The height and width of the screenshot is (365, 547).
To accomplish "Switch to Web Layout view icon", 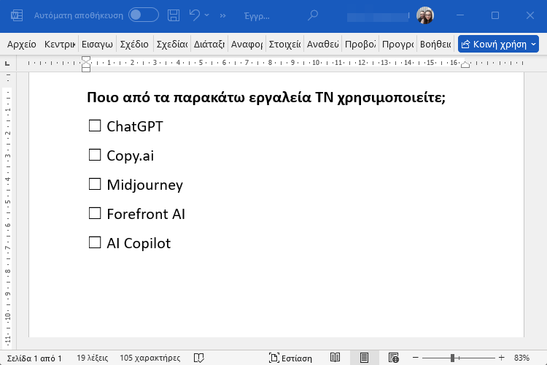I will [x=394, y=358].
